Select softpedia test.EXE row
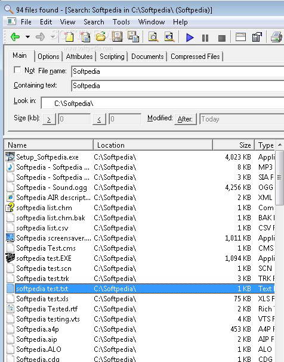 coord(140,258)
